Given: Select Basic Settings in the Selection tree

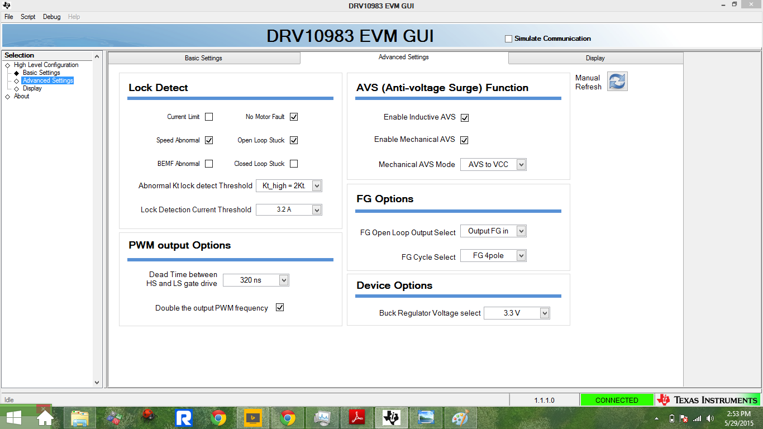Looking at the screenshot, I should point(41,73).
